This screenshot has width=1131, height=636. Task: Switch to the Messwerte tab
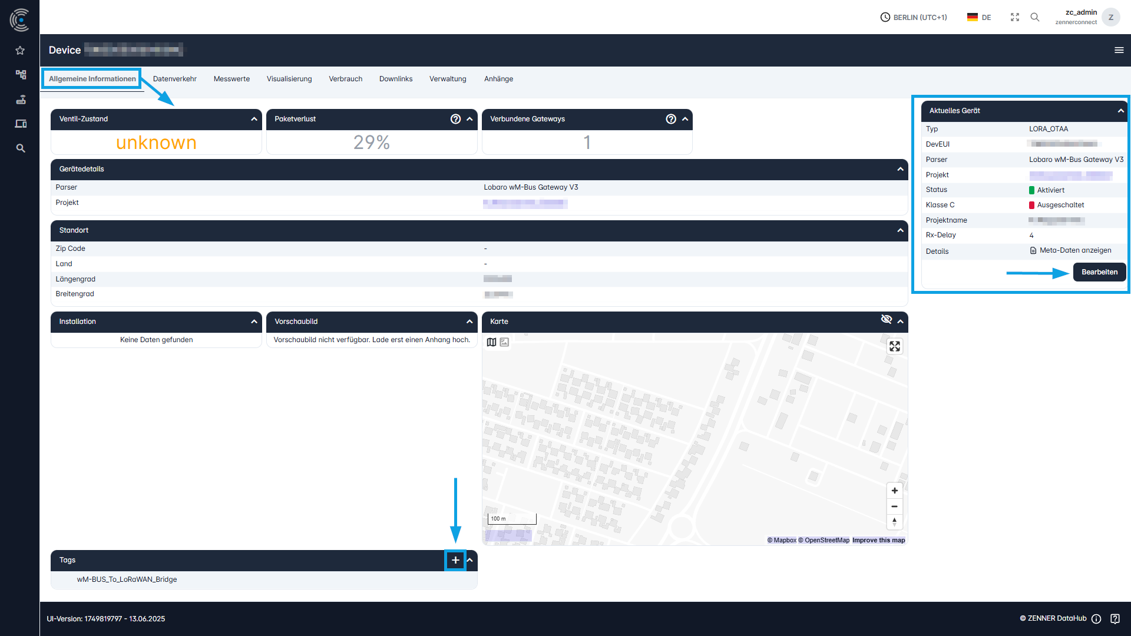(232, 78)
